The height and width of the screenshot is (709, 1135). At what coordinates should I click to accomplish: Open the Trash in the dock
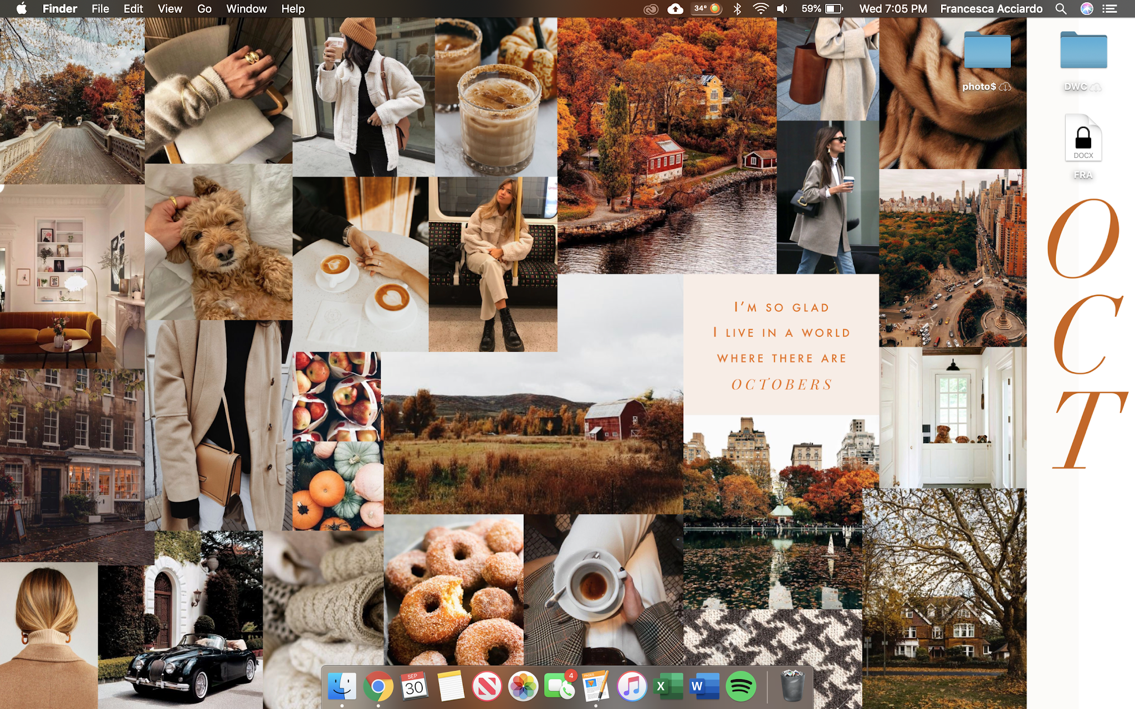pyautogui.click(x=792, y=687)
